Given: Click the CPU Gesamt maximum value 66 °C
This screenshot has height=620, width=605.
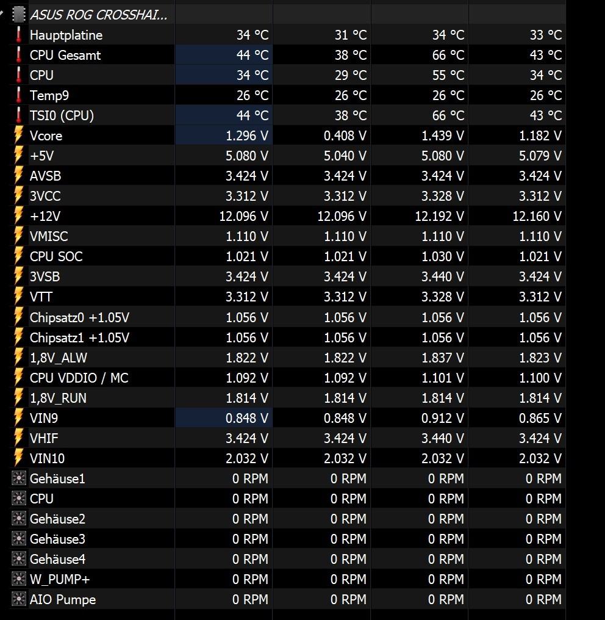Looking at the screenshot, I should click(x=448, y=55).
